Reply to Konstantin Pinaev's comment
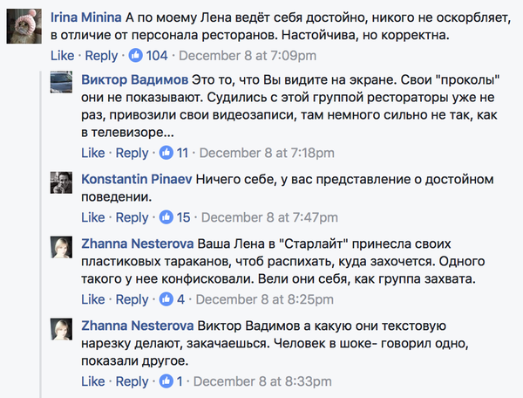 [x=132, y=217]
